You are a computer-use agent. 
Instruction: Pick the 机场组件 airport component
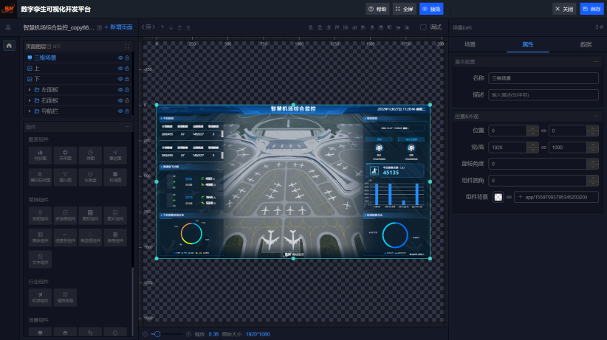pos(39,298)
